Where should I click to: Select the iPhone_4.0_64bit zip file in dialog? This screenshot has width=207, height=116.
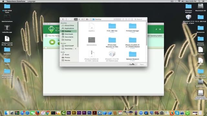(x=92, y=56)
